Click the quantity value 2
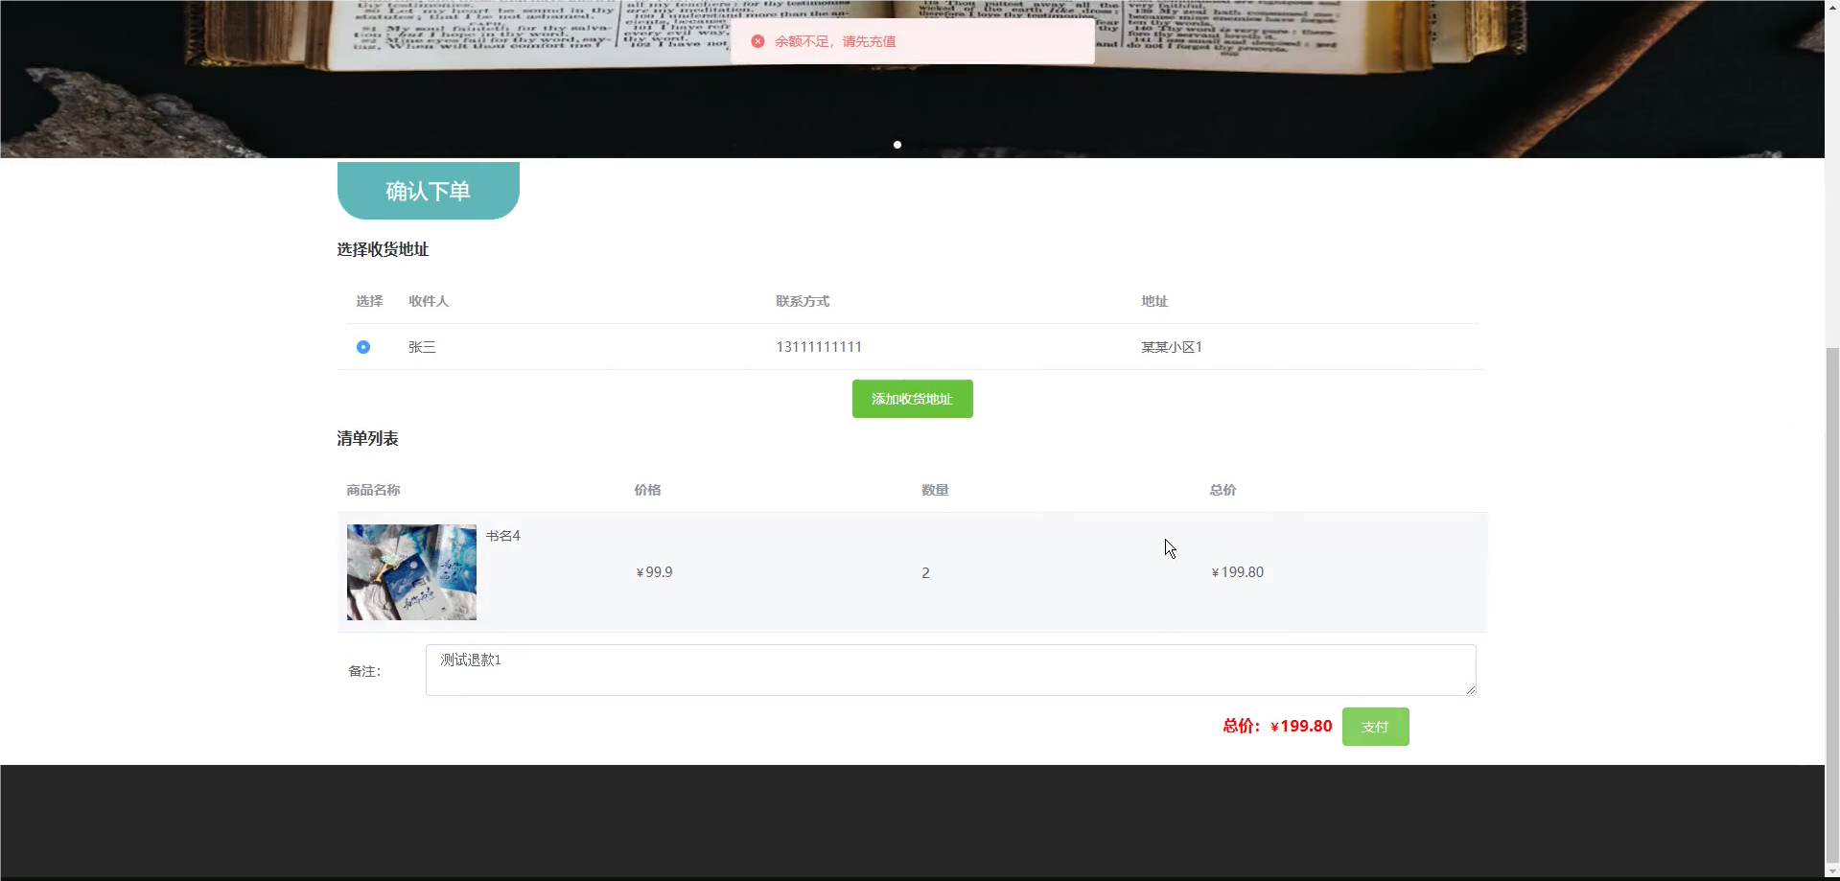The image size is (1840, 881). click(x=925, y=573)
